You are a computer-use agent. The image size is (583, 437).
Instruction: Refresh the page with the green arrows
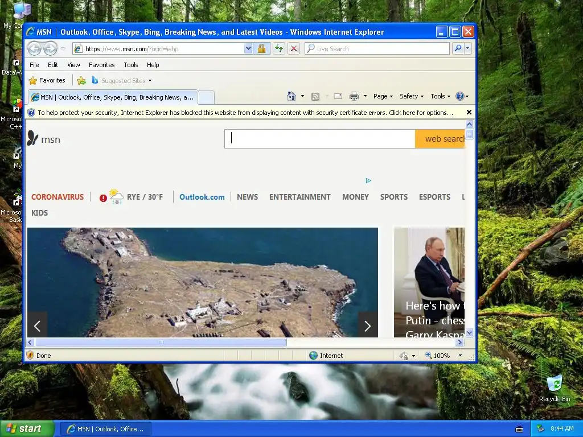point(279,49)
